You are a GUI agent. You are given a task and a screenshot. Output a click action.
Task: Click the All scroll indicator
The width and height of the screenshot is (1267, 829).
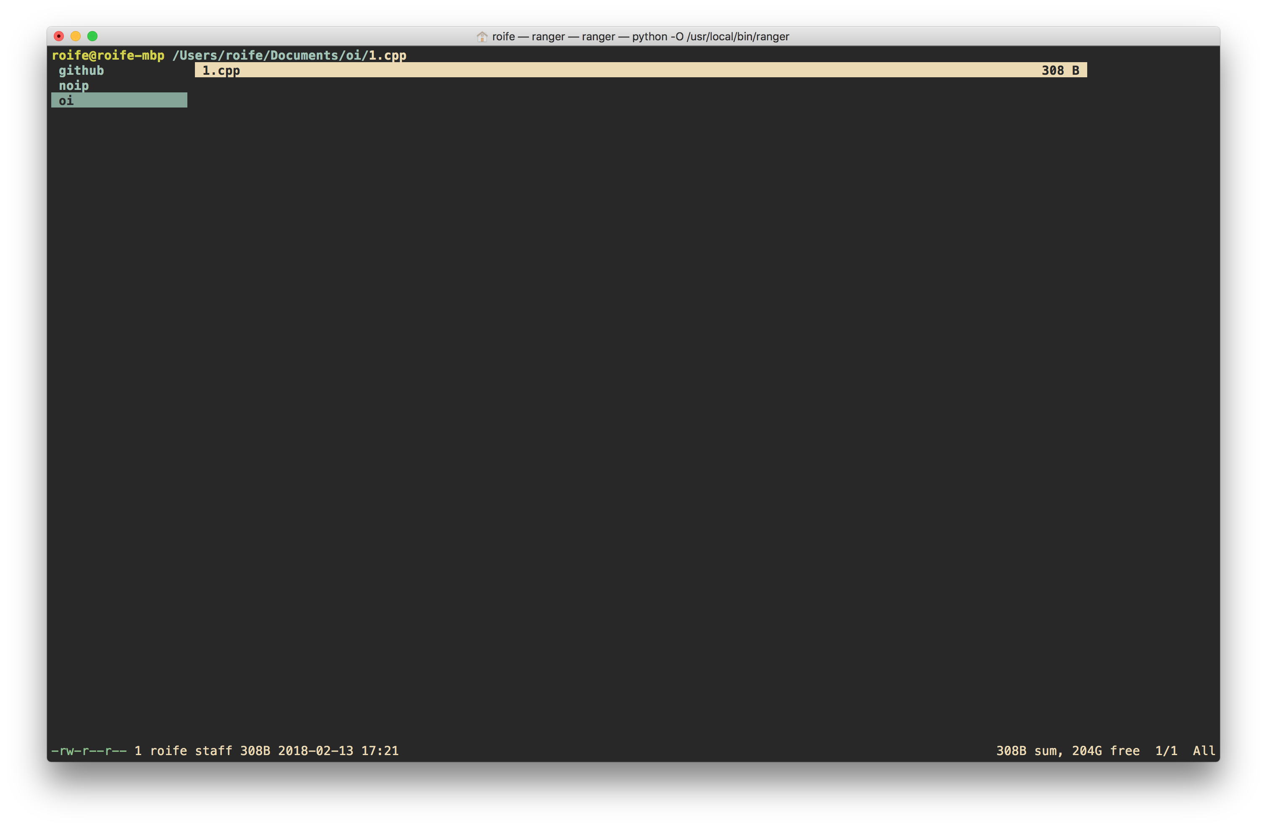tap(1204, 751)
